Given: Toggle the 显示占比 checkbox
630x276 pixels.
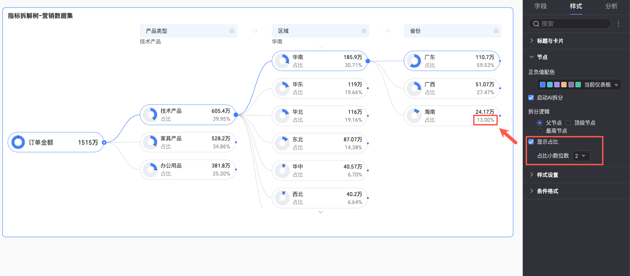Looking at the screenshot, I should click(x=531, y=142).
